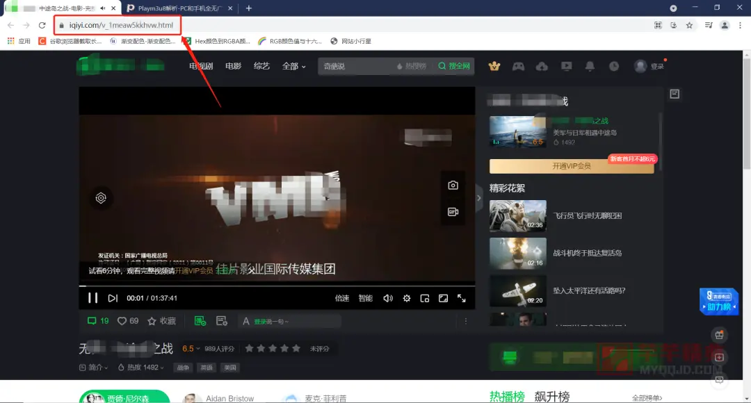Collapse the right sidebar with the arrow

point(478,197)
